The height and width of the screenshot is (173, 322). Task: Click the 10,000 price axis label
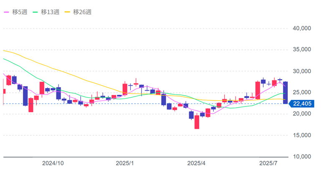point(302,157)
